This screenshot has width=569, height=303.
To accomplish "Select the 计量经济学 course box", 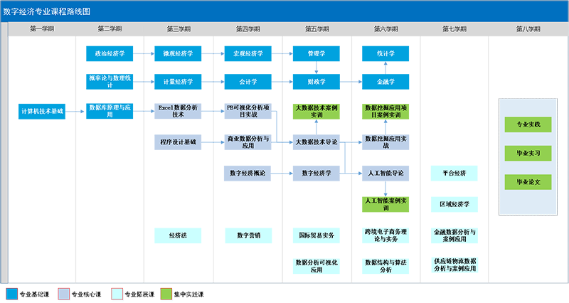I will tap(178, 82).
